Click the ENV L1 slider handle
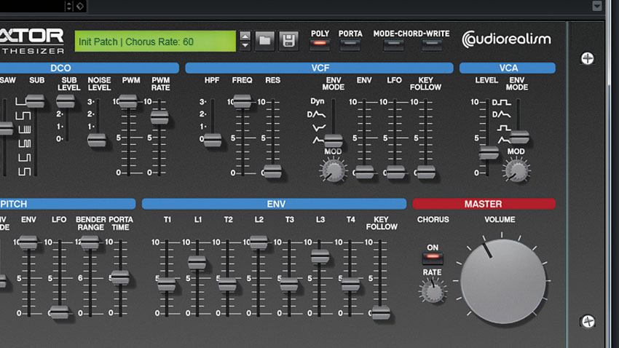Screen dimensions: 619x348 pyautogui.click(x=197, y=262)
